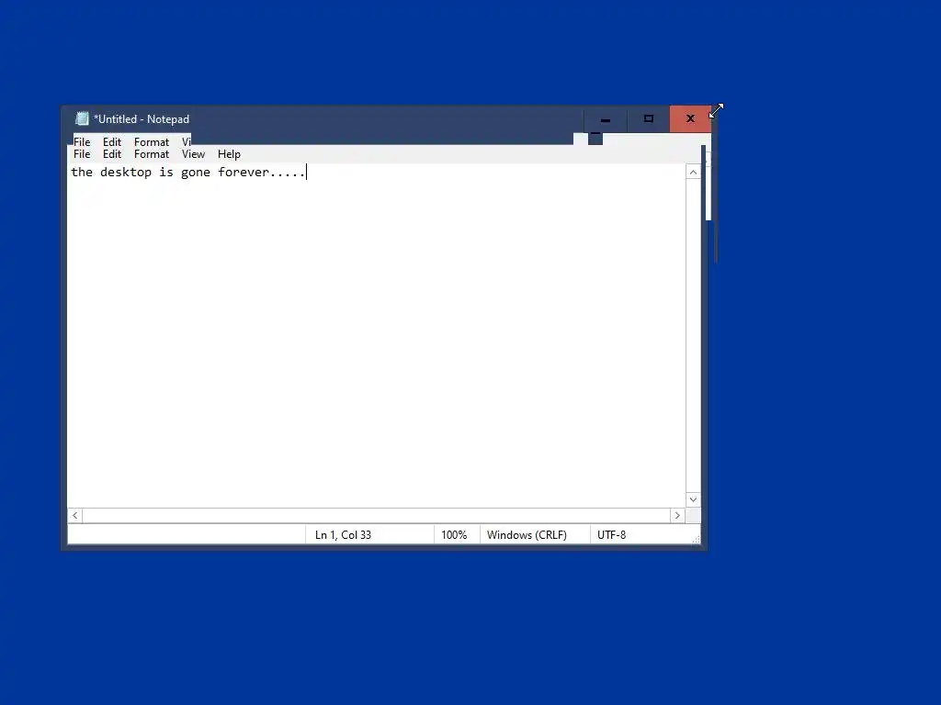Screen dimensions: 941x705
Task: Click the horizontal scrollbar left arrow
Action: (75, 516)
